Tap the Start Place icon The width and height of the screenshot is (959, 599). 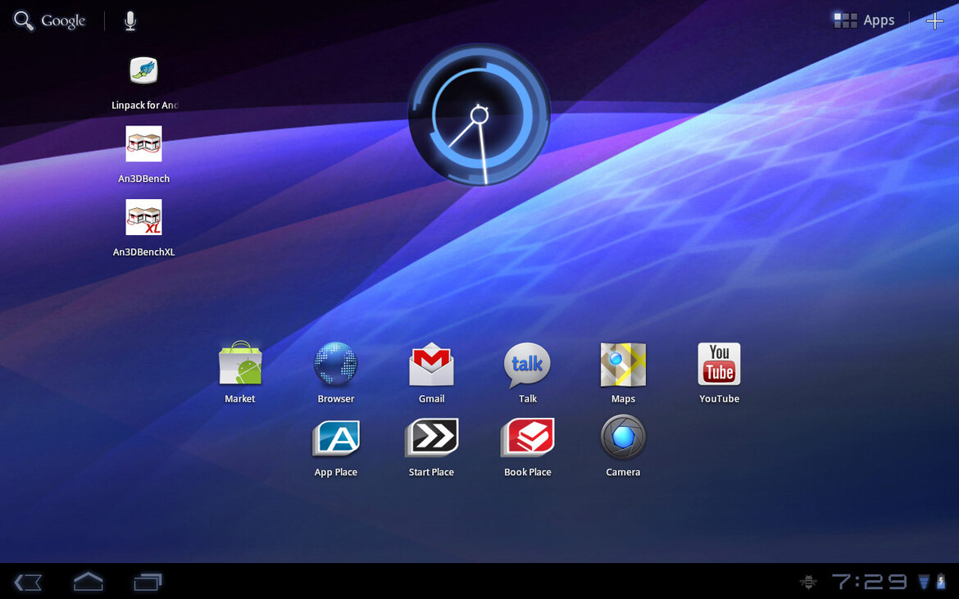click(431, 437)
